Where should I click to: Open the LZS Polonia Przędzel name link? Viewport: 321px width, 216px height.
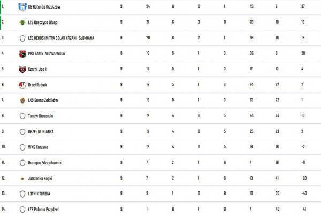coord(43,210)
